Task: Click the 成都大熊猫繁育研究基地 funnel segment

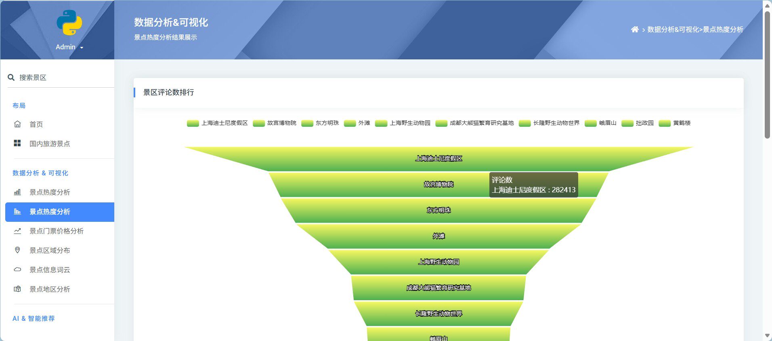Action: pyautogui.click(x=439, y=288)
